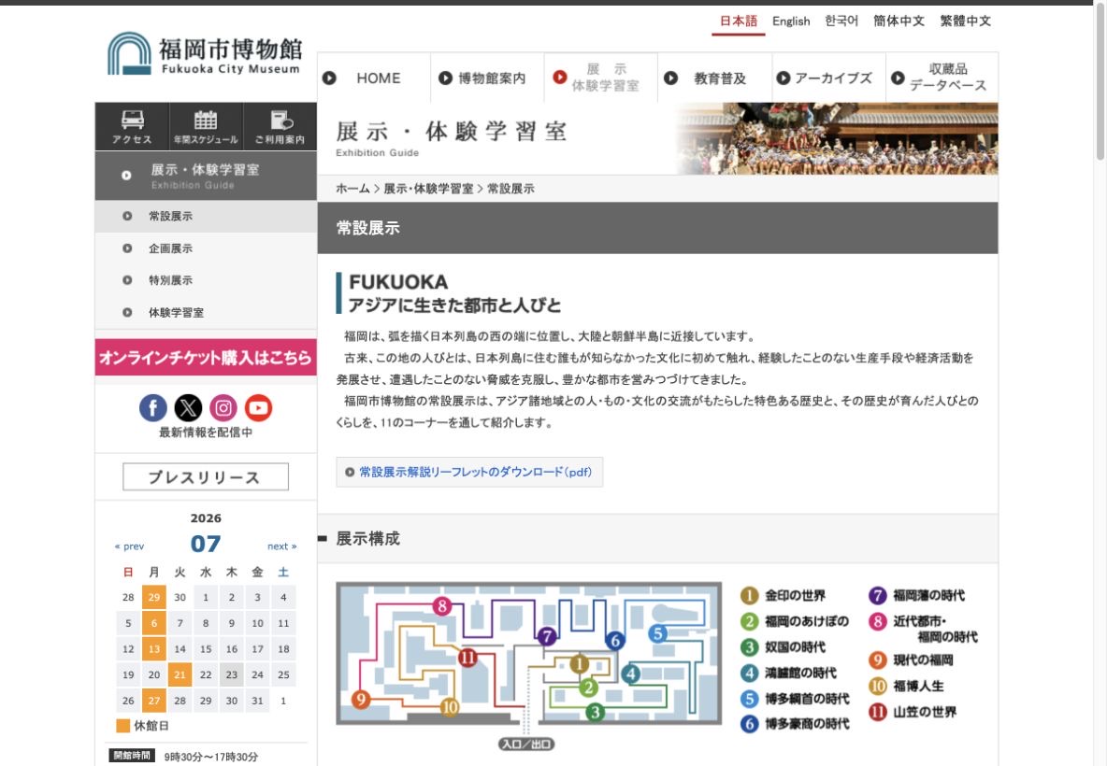This screenshot has width=1107, height=766.
Task: Click legend entry 山笠の世界
Action: (x=913, y=712)
